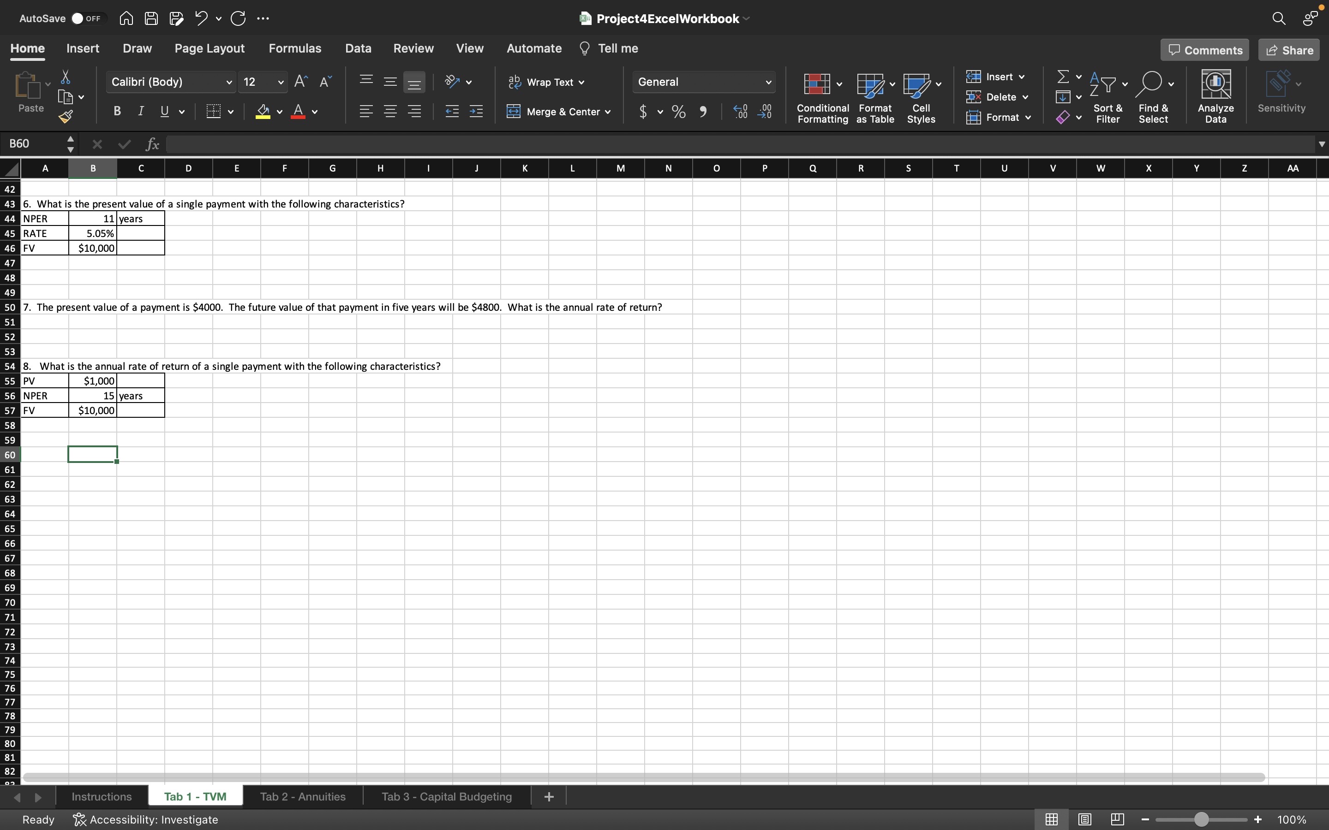
Task: Open the Formulas ribbon tab
Action: [x=294, y=48]
